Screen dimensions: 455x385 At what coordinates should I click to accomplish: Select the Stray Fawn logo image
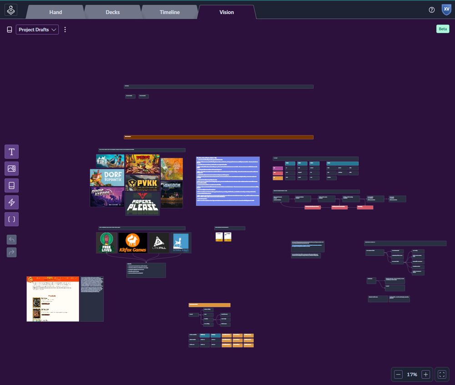181,243
